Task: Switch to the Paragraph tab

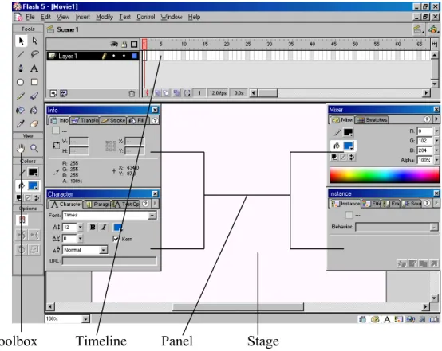Action: tap(97, 204)
